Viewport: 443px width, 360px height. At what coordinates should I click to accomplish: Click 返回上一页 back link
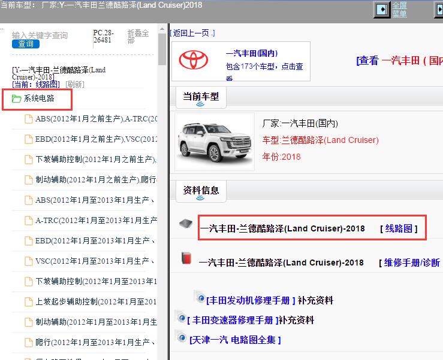192,33
